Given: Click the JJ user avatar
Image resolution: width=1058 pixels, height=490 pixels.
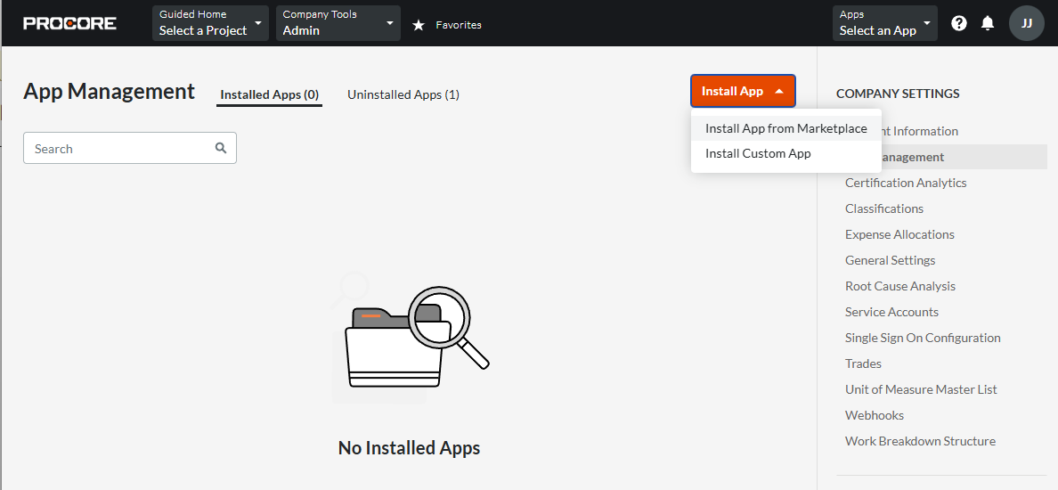Looking at the screenshot, I should (x=1026, y=23).
